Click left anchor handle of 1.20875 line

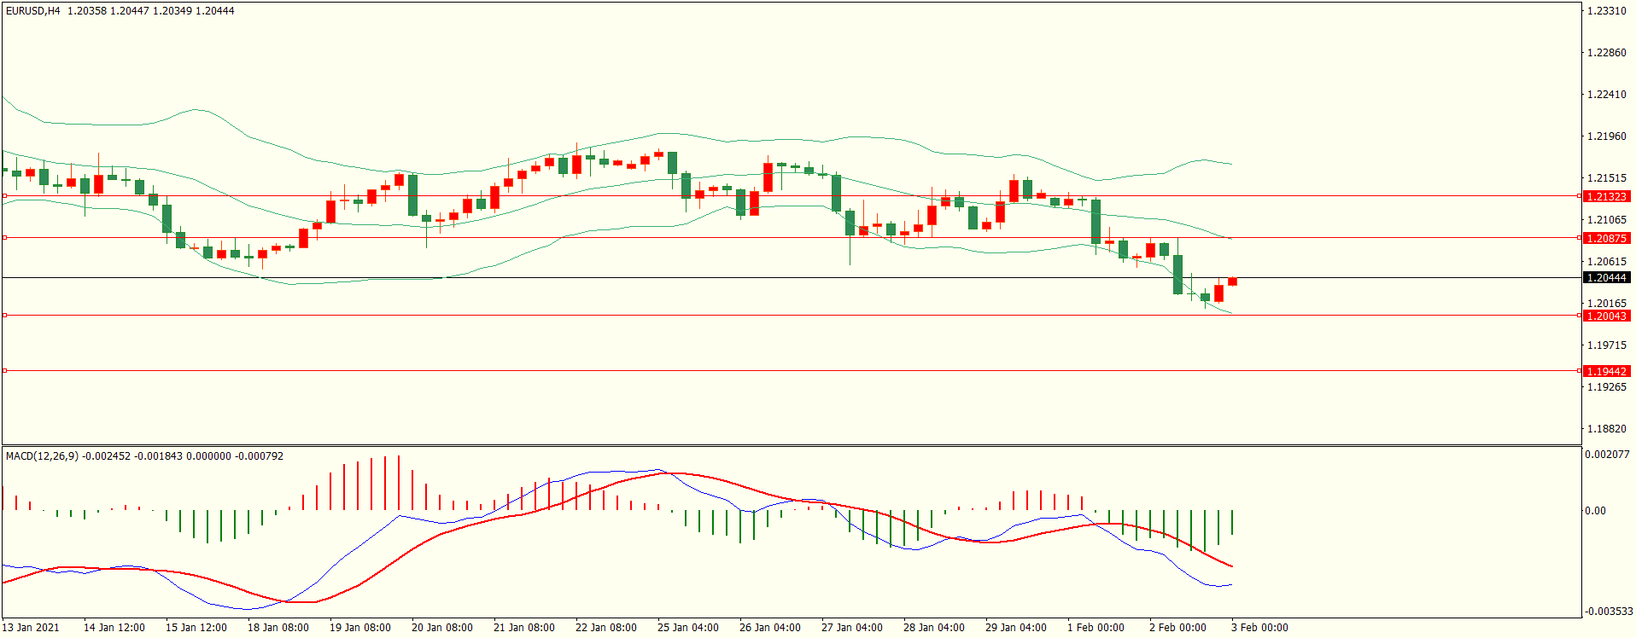[x=4, y=238]
